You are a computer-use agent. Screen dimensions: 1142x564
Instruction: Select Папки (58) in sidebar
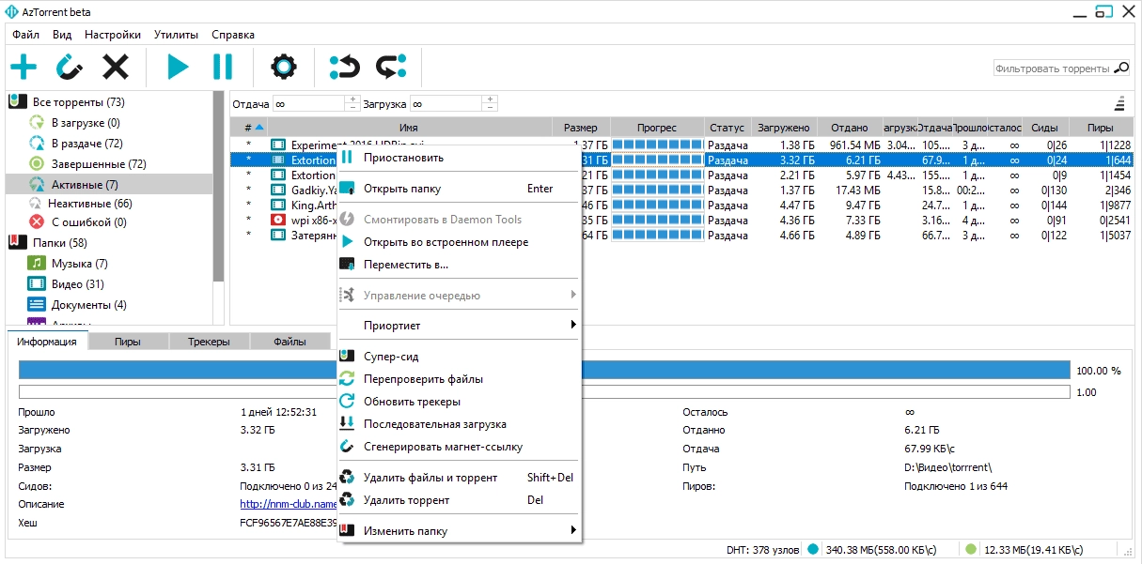click(59, 243)
